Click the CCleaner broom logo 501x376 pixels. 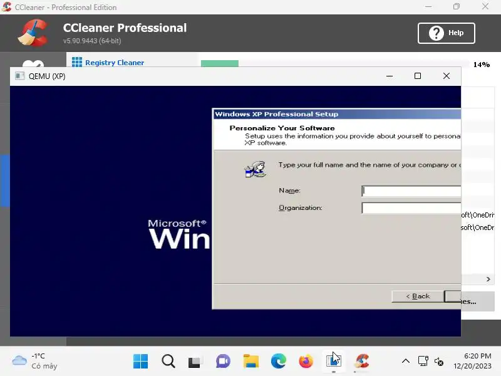click(33, 33)
